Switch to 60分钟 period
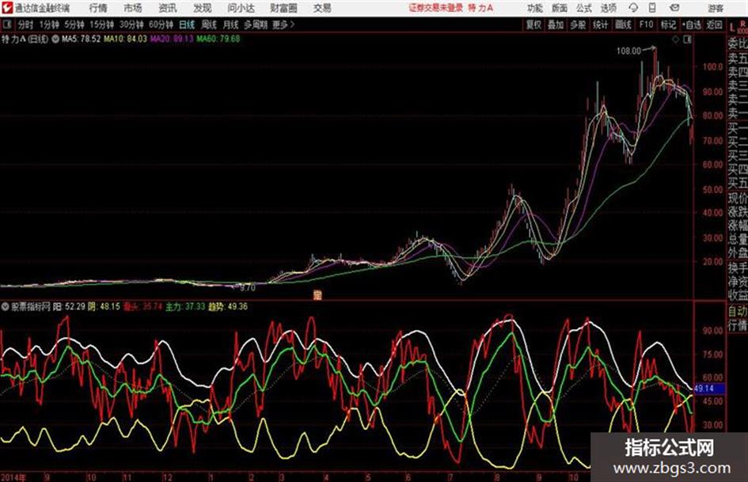Image resolution: width=748 pixels, height=482 pixels. (161, 25)
